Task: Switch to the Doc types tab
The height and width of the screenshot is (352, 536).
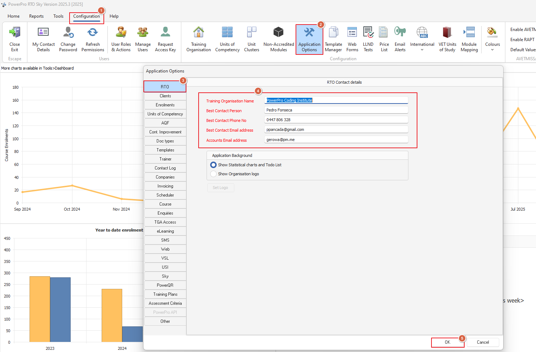Action: pos(165,141)
